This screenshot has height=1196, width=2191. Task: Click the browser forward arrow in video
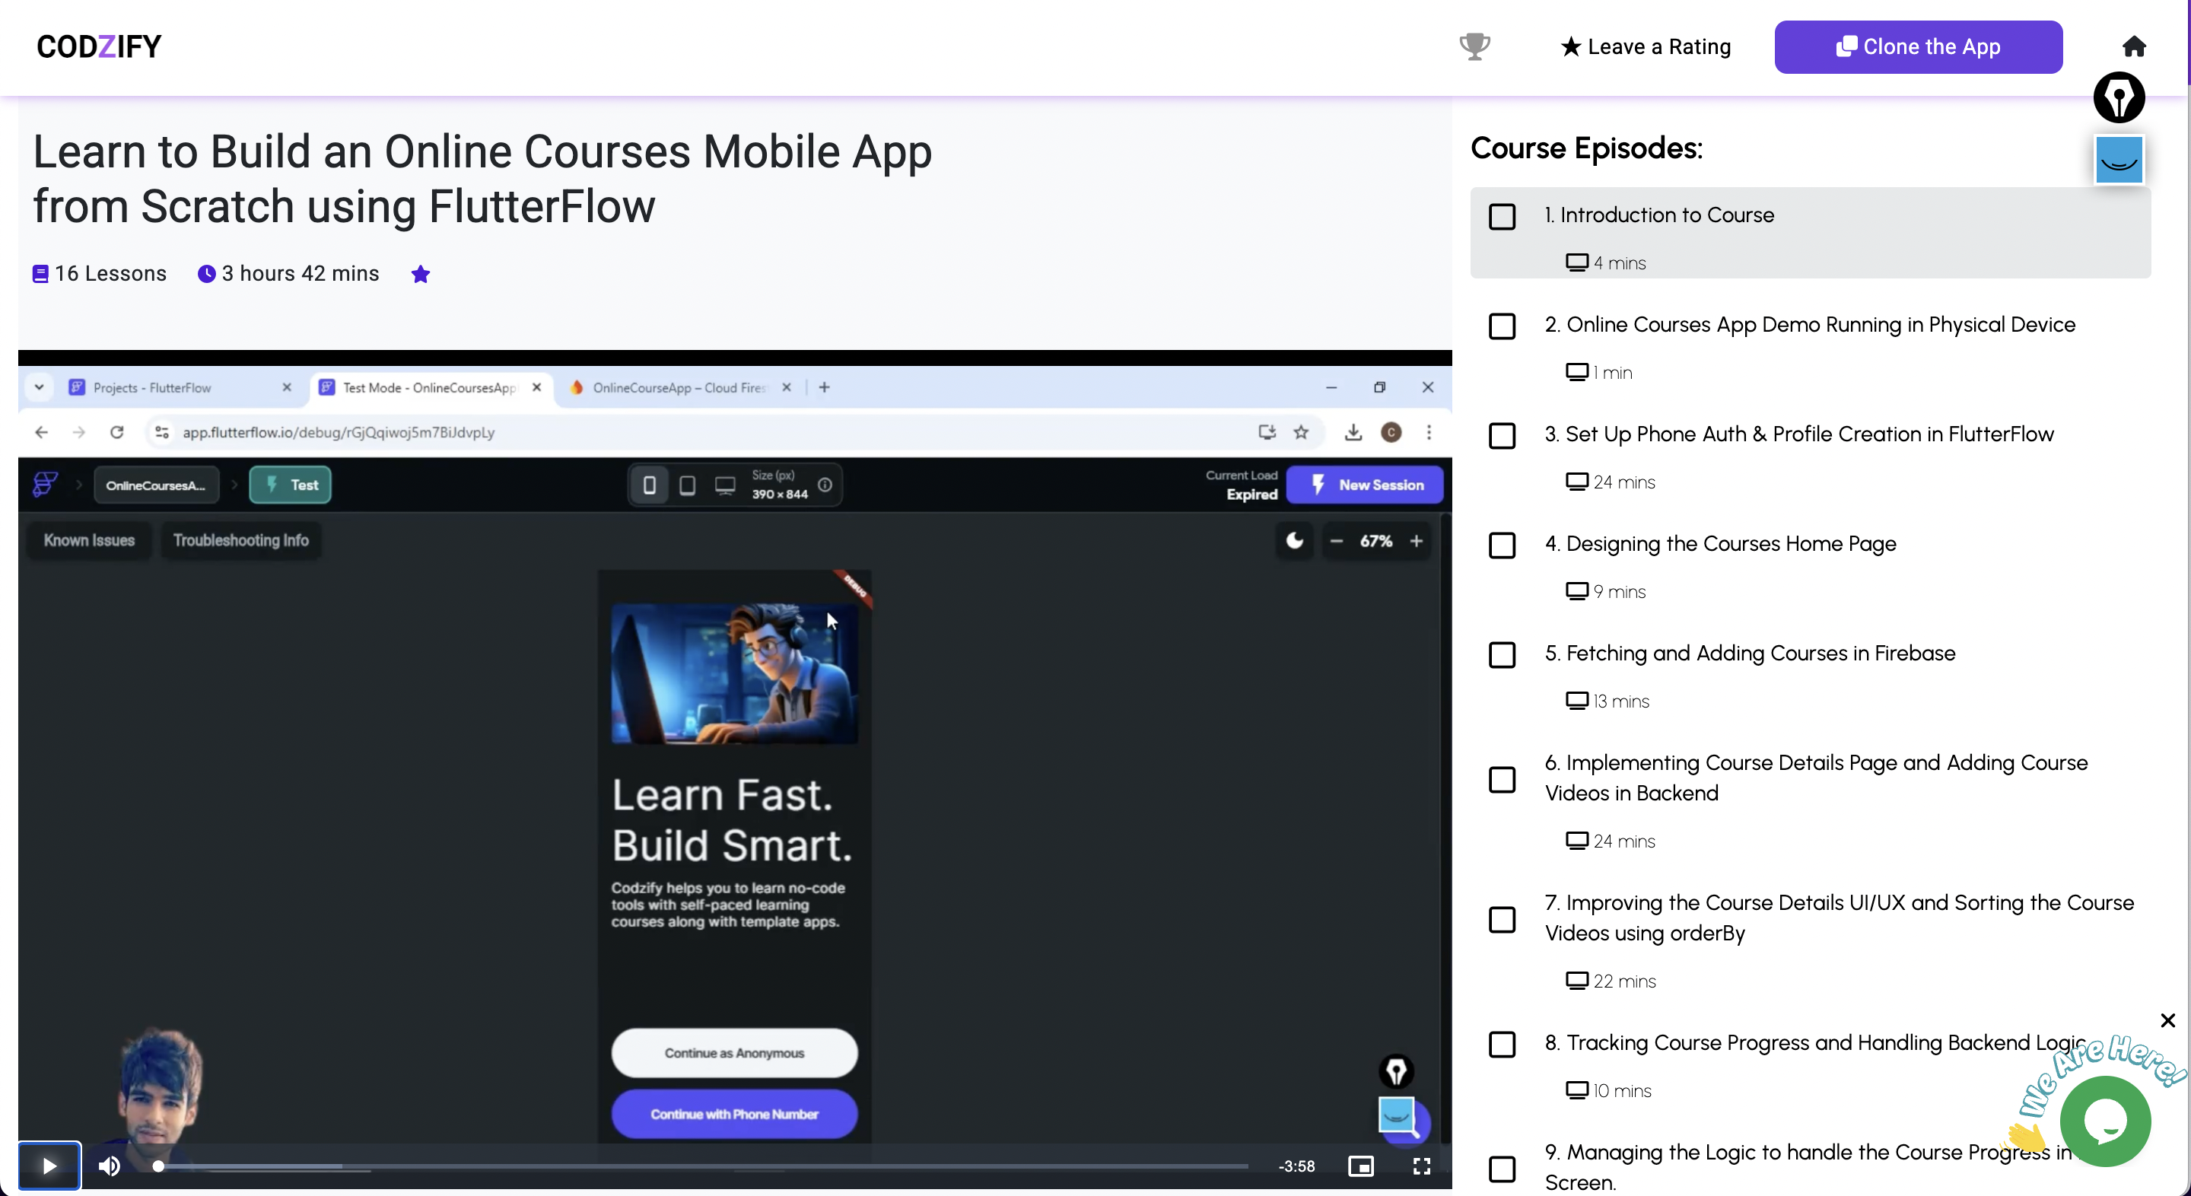[x=79, y=432]
